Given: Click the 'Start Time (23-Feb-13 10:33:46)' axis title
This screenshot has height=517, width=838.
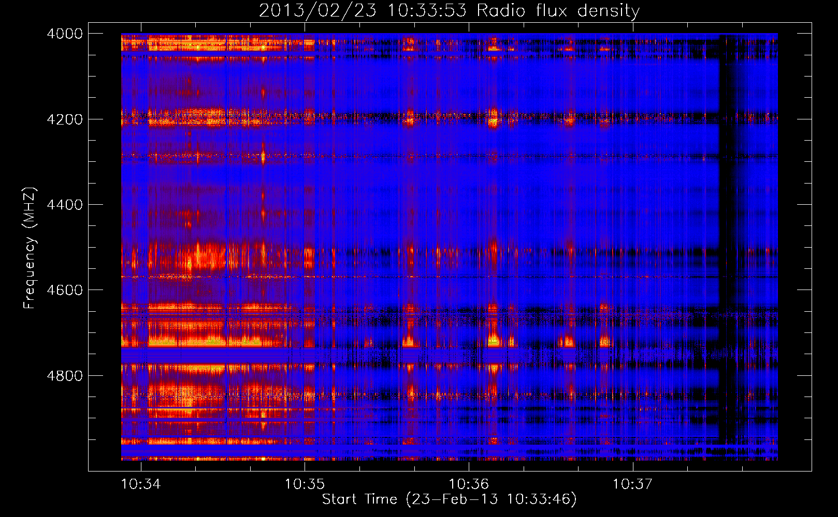Looking at the screenshot, I should [450, 499].
